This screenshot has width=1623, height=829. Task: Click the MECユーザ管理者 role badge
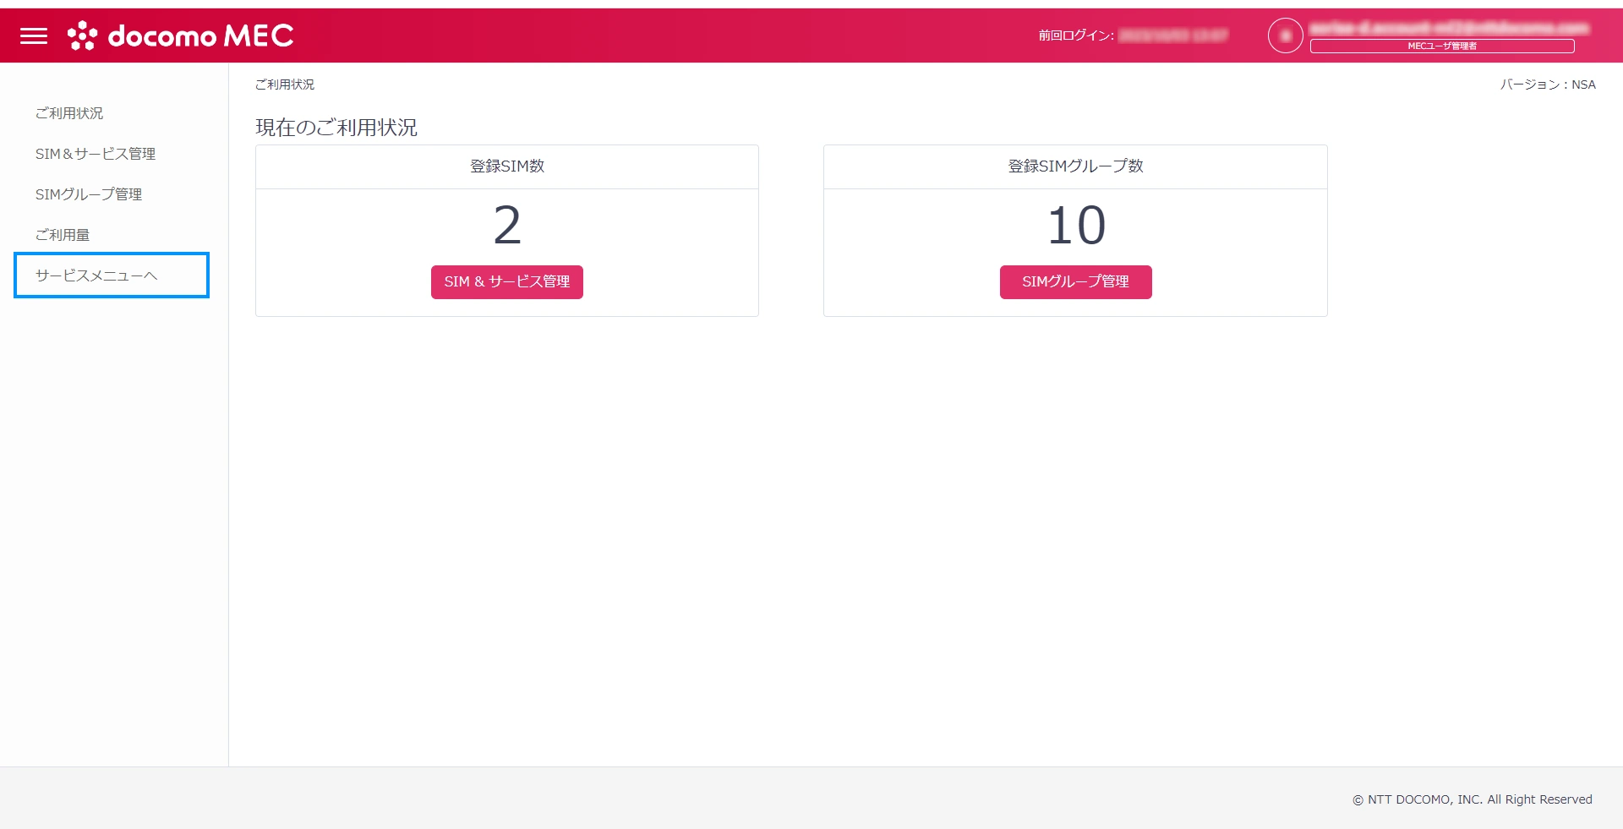pos(1441,46)
